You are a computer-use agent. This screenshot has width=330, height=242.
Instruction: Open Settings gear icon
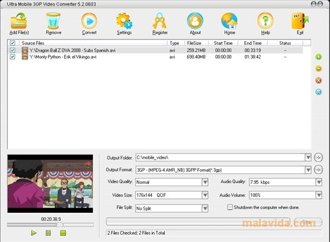tap(124, 21)
